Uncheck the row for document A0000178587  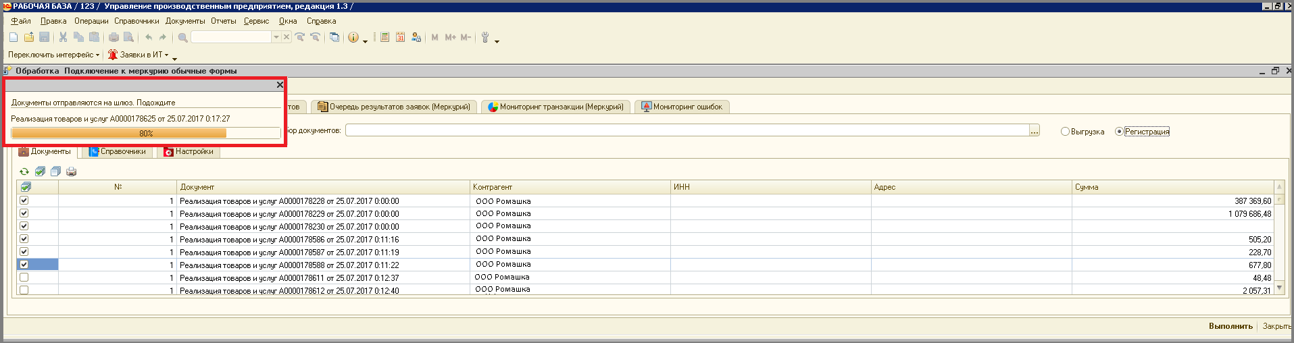(x=24, y=252)
